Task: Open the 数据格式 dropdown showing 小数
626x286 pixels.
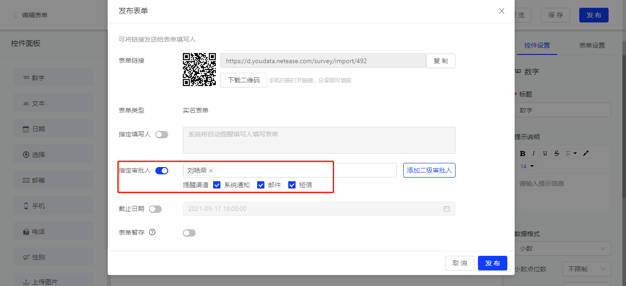Action: (563, 248)
